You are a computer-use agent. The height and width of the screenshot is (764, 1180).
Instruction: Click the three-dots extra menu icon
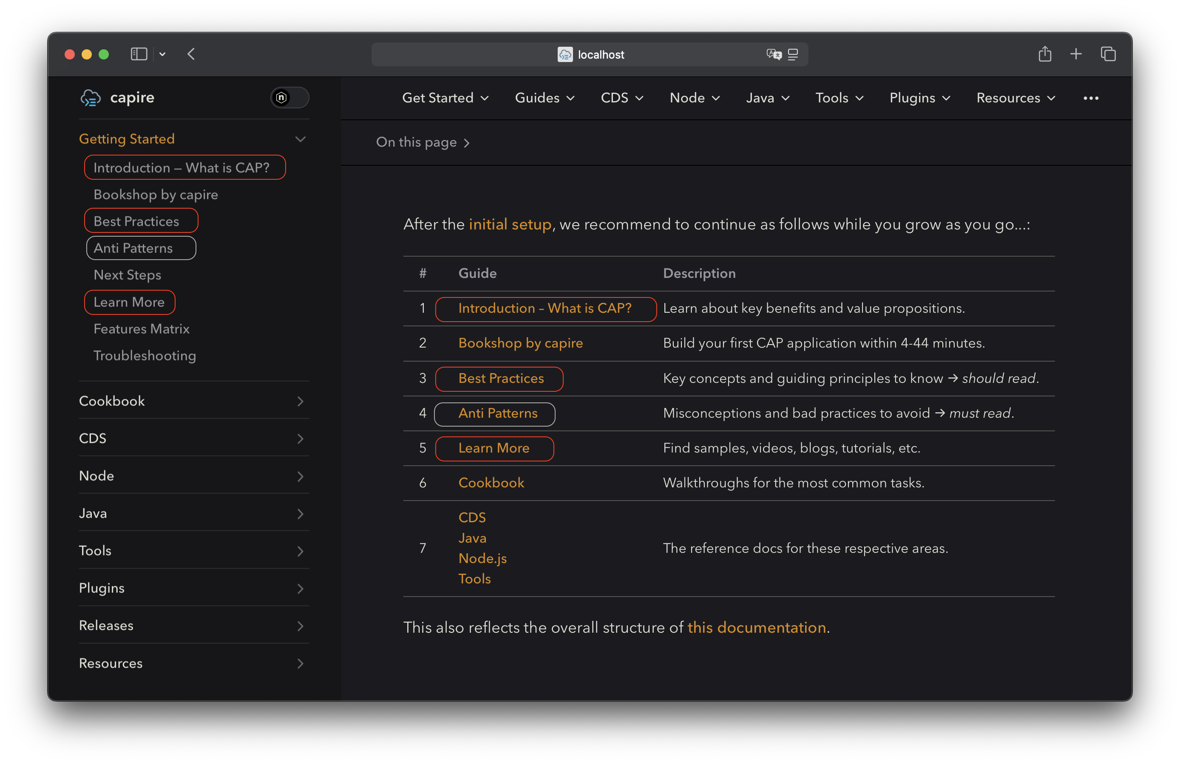[1091, 98]
